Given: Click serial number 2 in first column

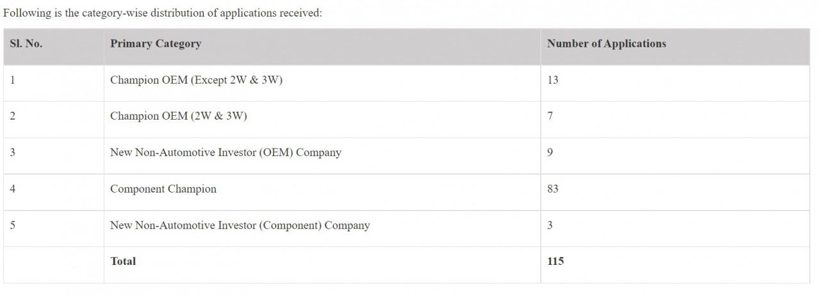Looking at the screenshot, I should 13,116.
